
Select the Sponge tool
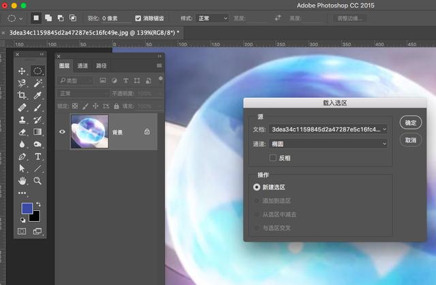pos(37,144)
